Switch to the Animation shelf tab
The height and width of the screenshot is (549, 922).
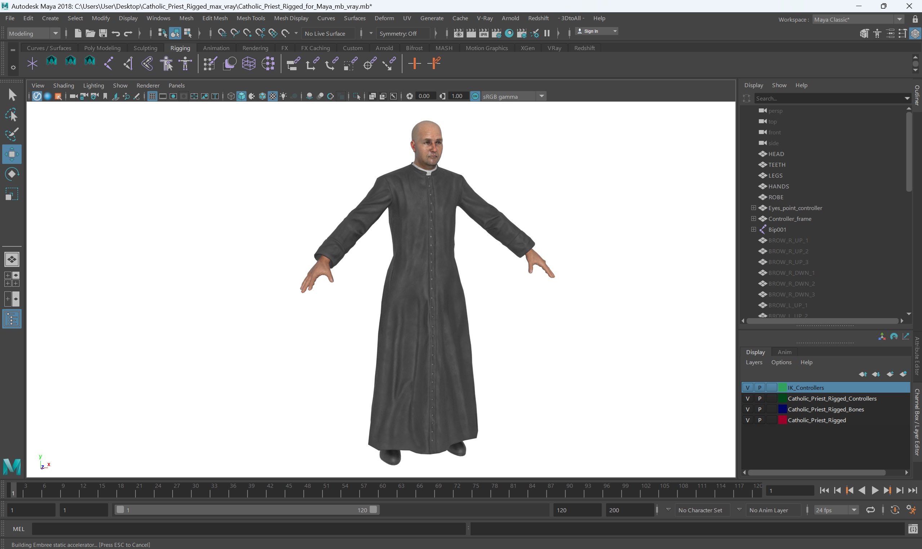coord(216,48)
